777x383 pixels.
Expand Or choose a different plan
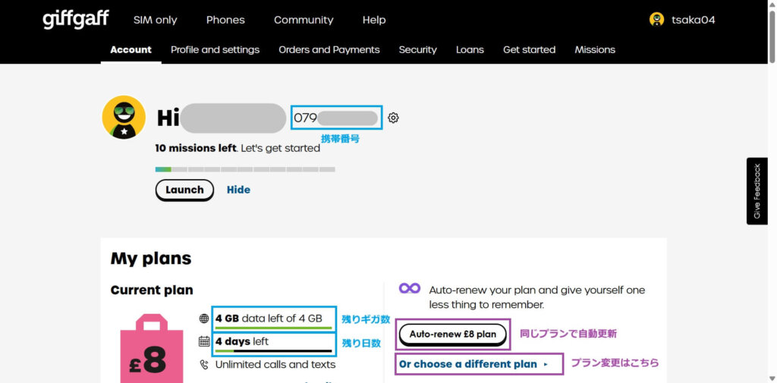[473, 364]
